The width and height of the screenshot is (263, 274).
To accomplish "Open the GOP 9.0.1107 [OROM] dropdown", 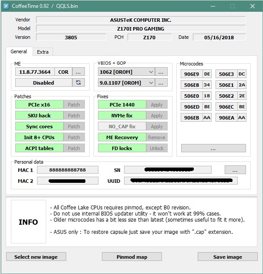I will tap(126, 82).
